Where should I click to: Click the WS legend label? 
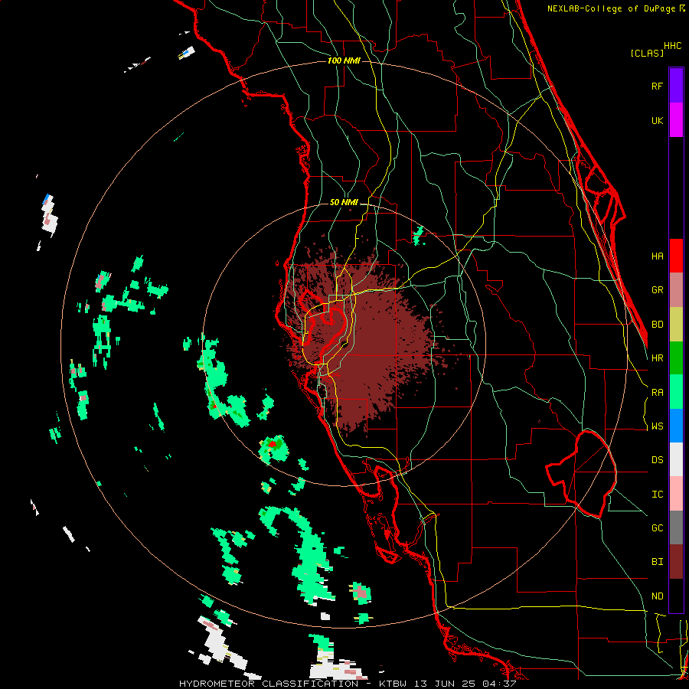pos(657,426)
